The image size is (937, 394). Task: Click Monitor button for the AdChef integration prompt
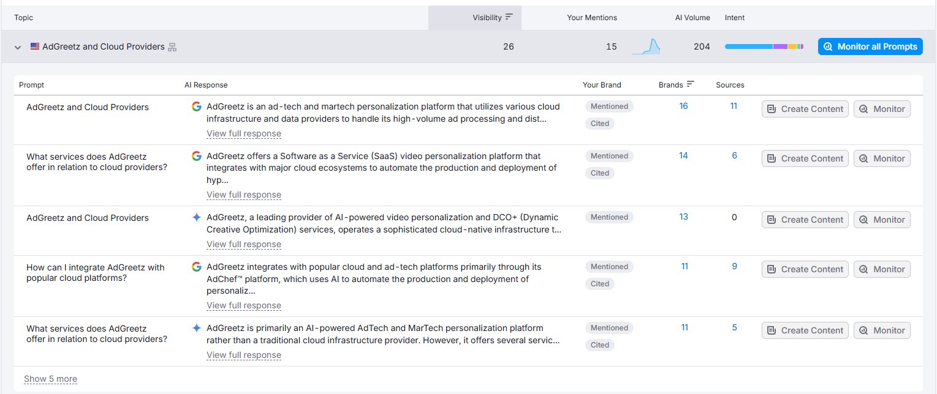(x=881, y=269)
